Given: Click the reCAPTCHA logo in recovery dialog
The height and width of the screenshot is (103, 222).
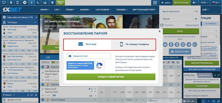Looking at the screenshot, I should pyautogui.click(x=99, y=65).
